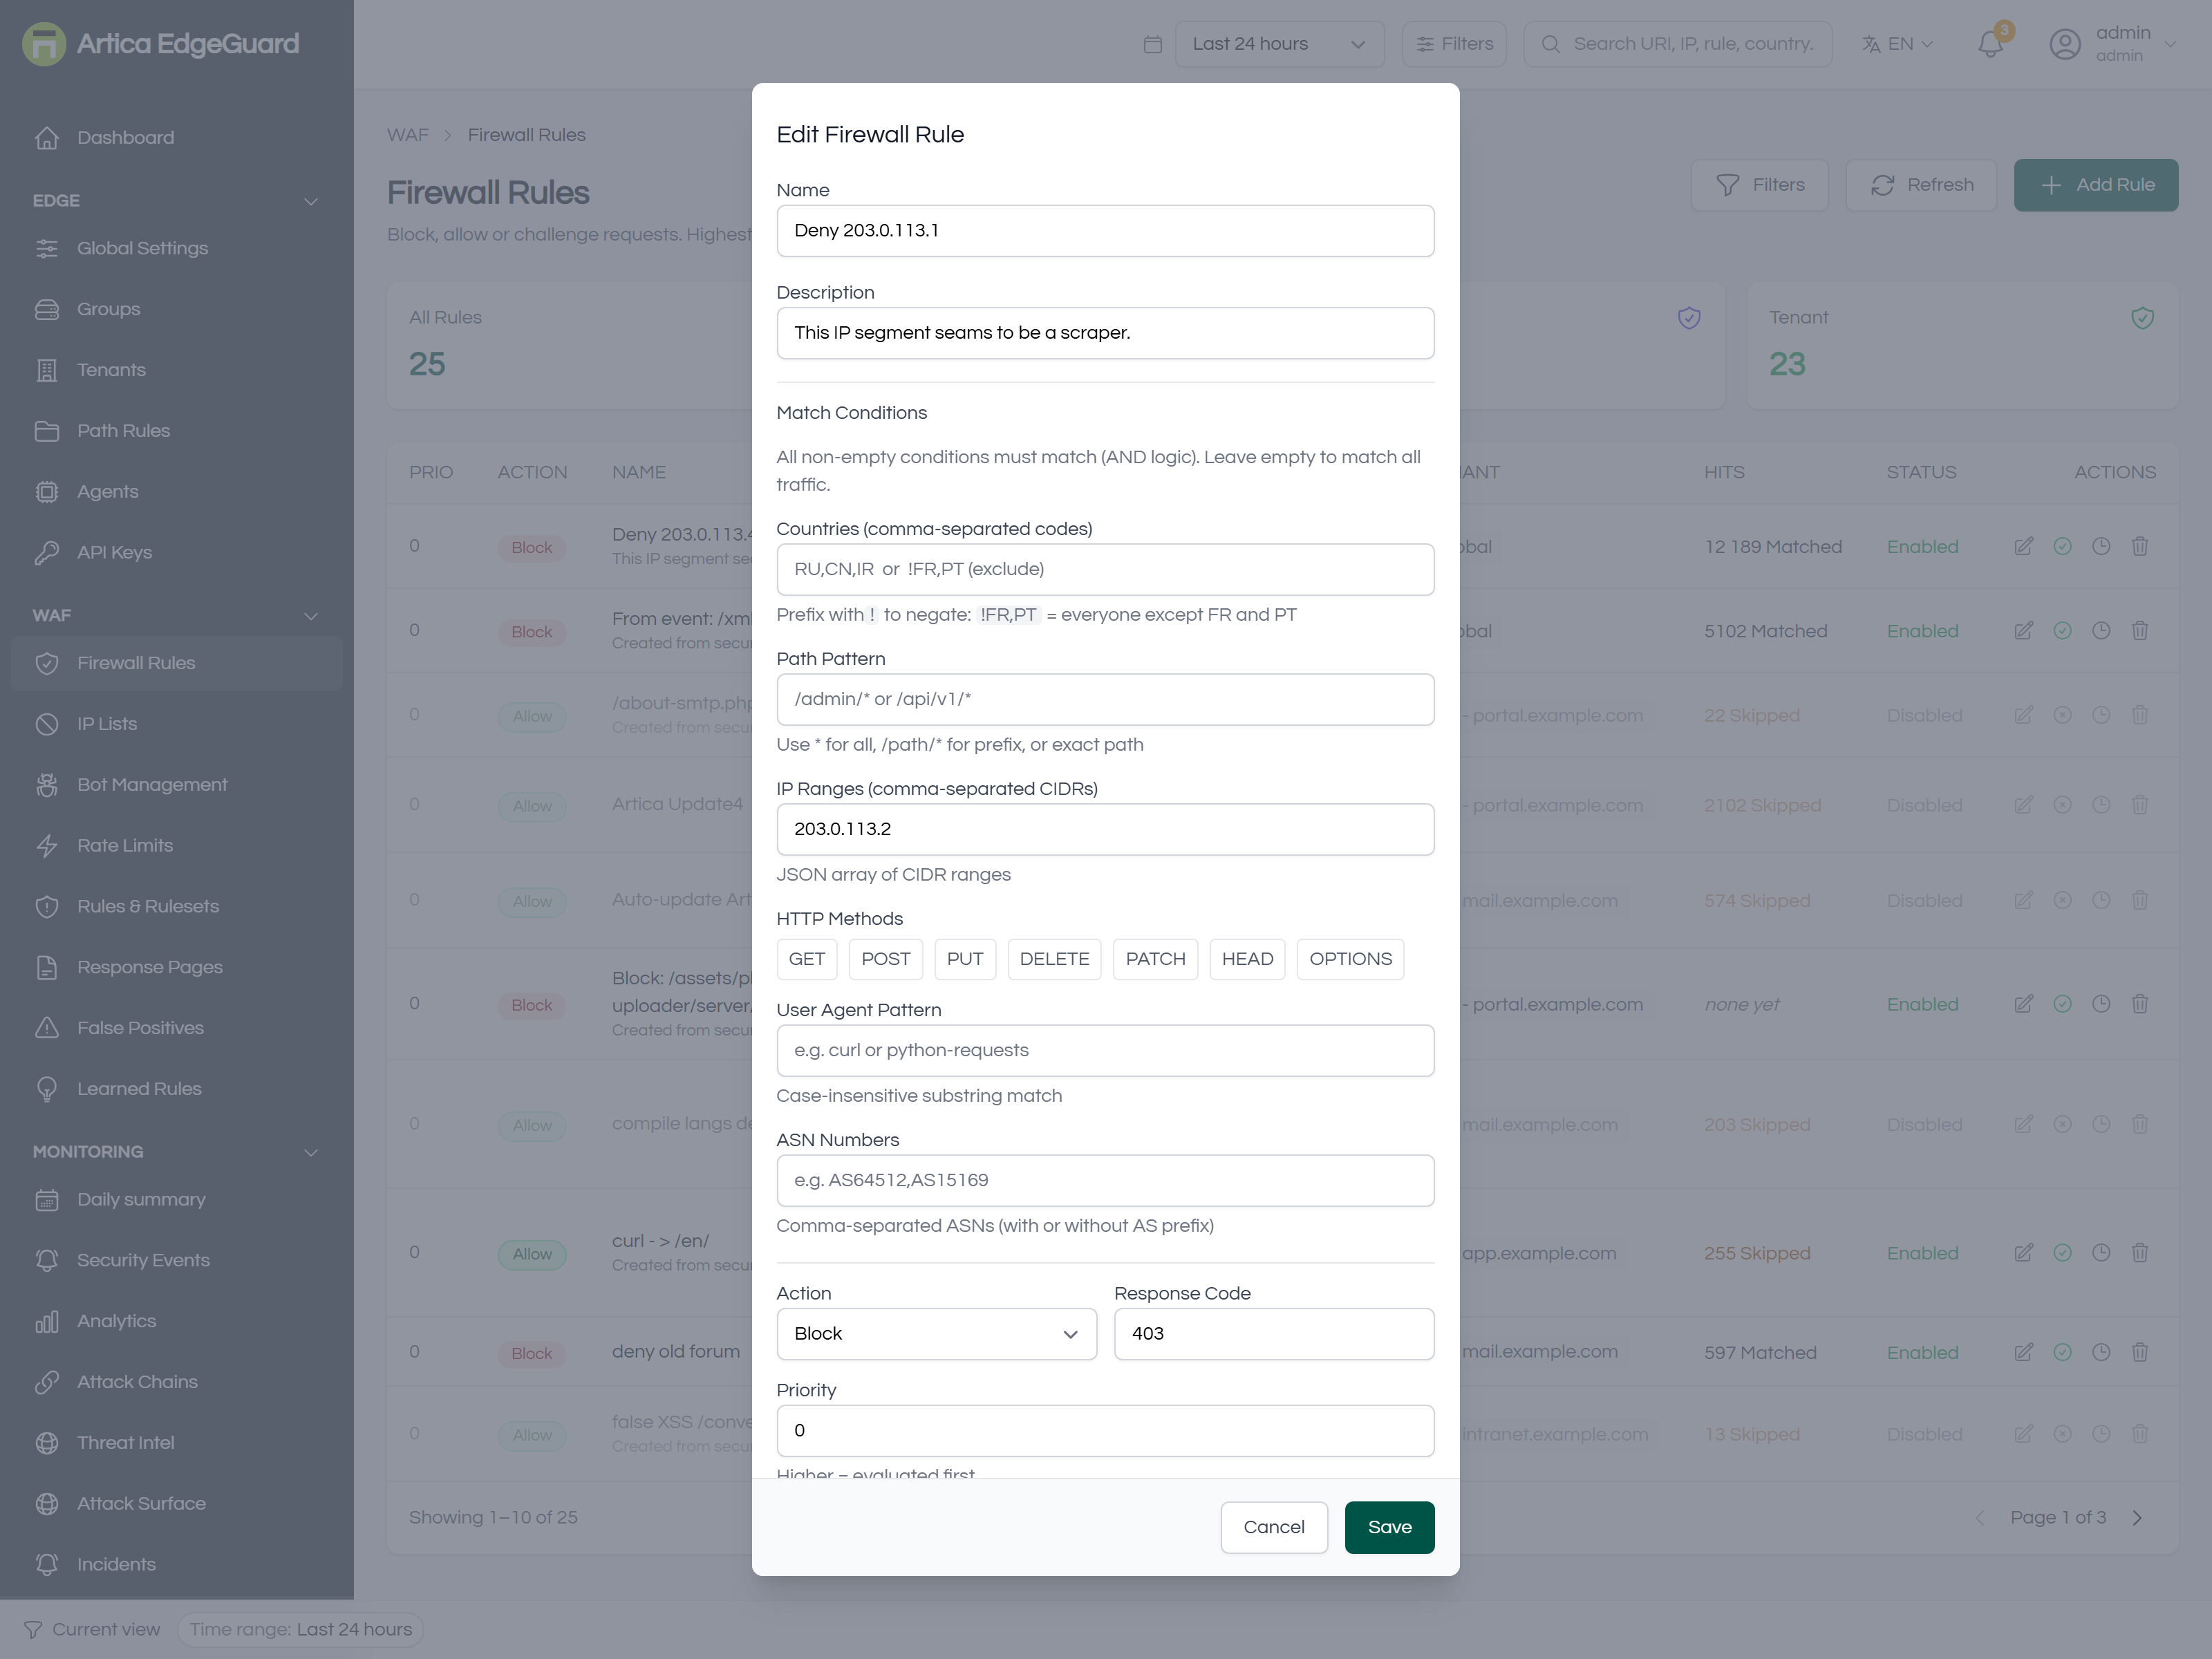Toggle the DELETE HTTP method

pyautogui.click(x=1054, y=959)
